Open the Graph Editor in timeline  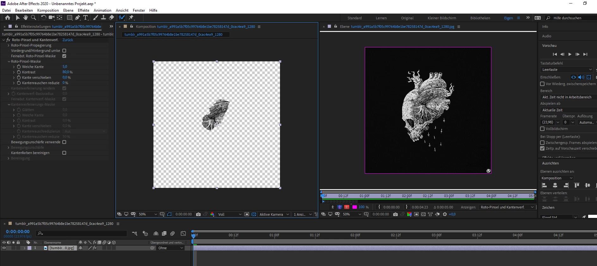[x=183, y=233]
